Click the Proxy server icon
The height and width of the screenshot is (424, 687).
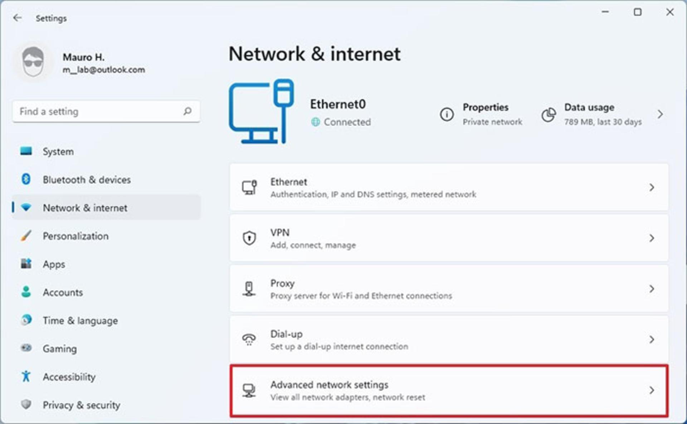[249, 289]
